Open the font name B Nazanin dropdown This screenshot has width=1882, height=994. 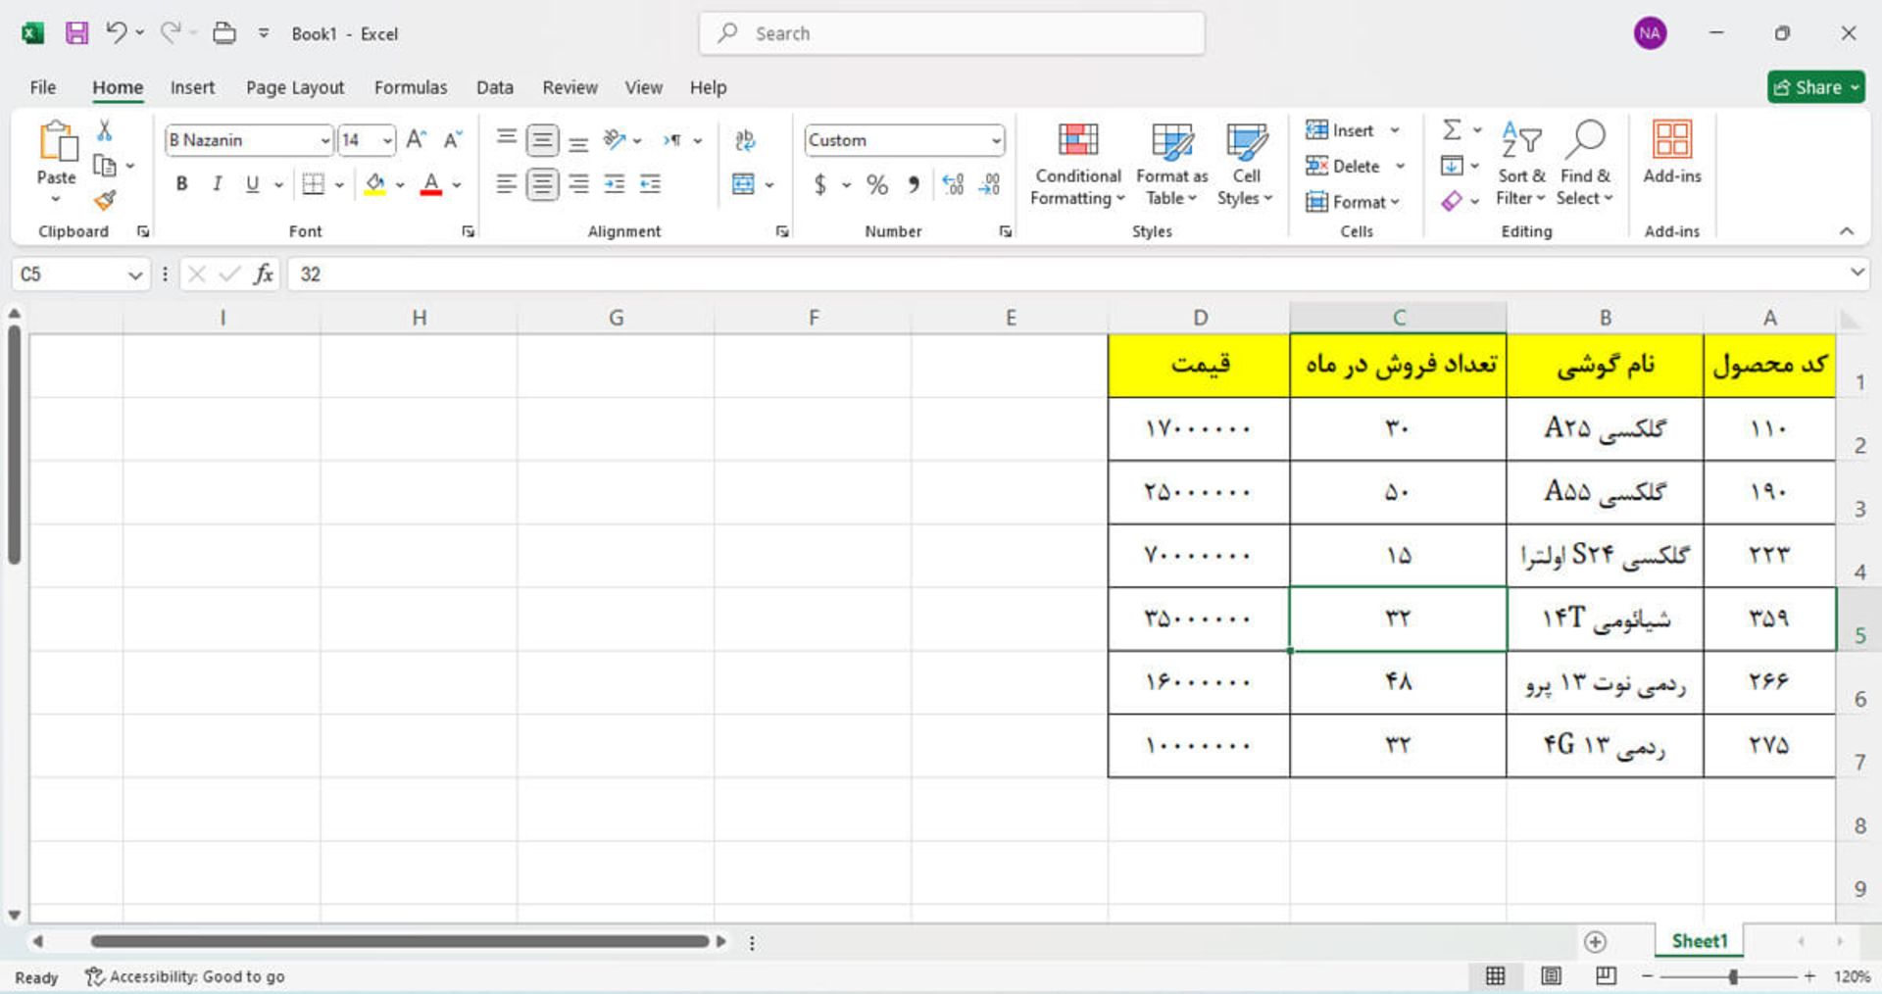pyautogui.click(x=324, y=141)
